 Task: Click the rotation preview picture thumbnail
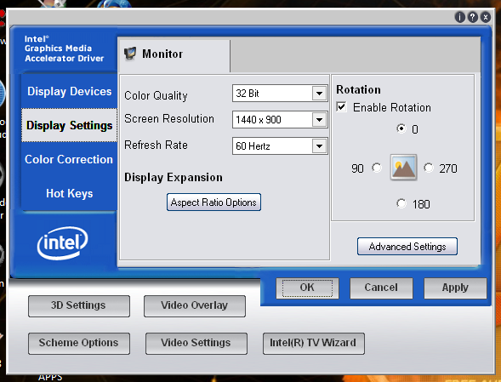click(x=403, y=168)
